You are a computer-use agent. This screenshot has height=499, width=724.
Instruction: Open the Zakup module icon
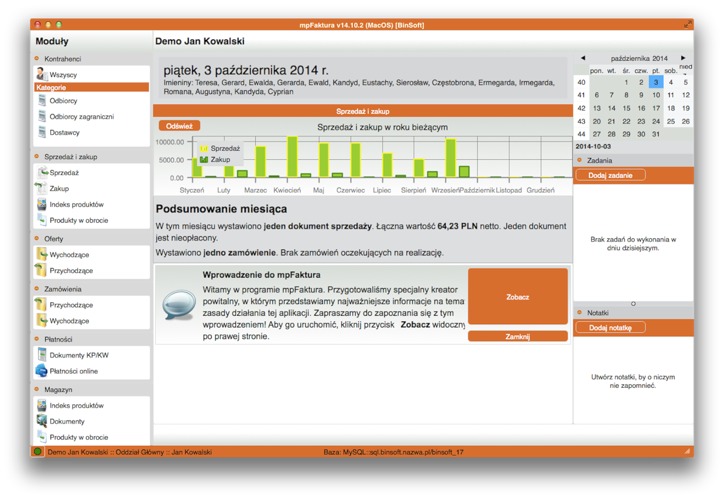[x=42, y=188]
